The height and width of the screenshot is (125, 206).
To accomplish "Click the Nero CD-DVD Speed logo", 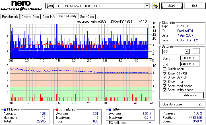I will (21, 6).
